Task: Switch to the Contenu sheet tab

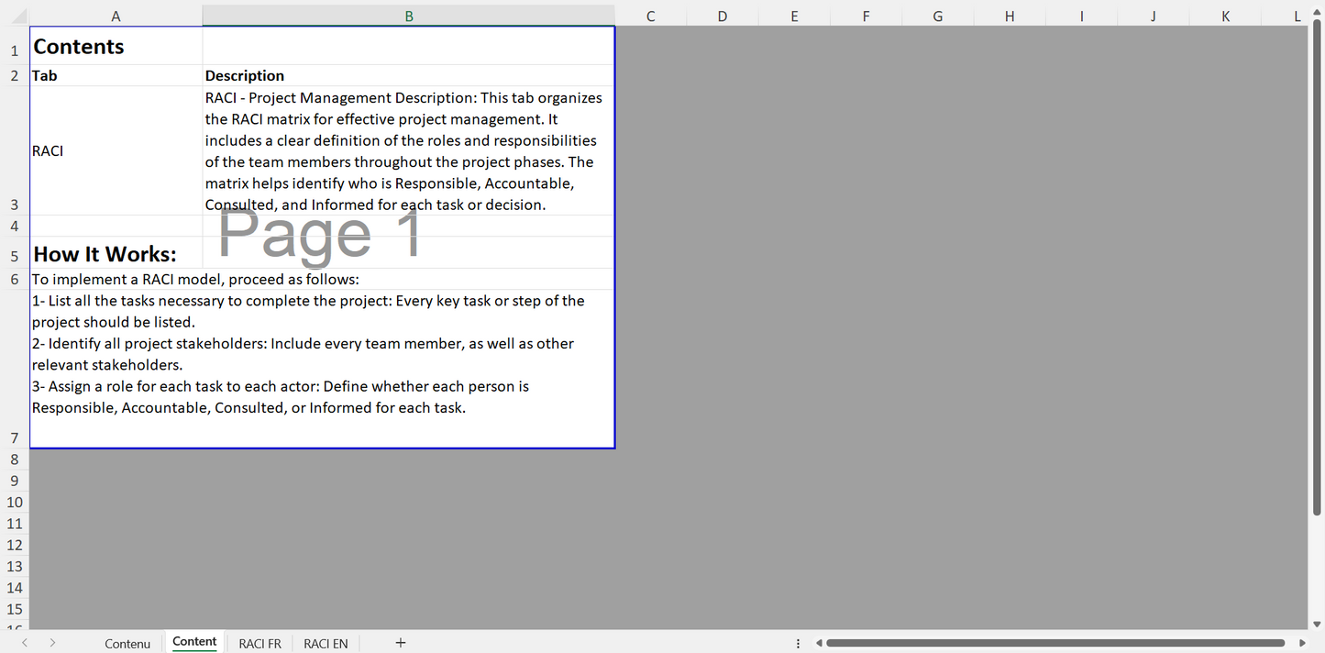Action: (127, 643)
